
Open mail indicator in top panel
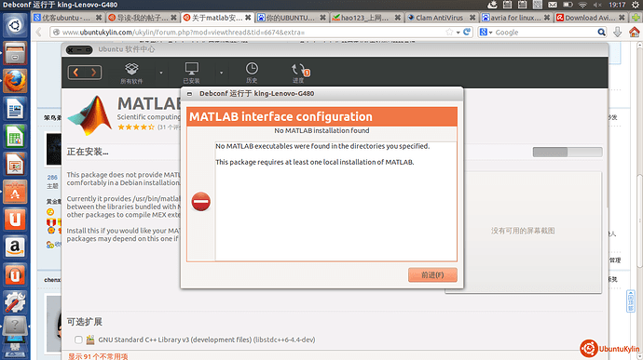553,5
